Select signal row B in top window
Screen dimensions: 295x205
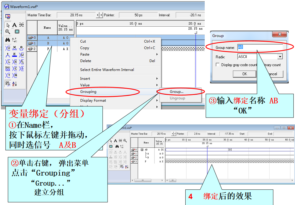(48, 43)
